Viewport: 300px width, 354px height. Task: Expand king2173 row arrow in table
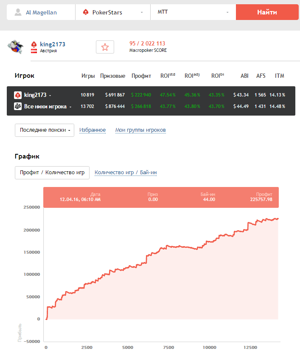click(x=50, y=95)
